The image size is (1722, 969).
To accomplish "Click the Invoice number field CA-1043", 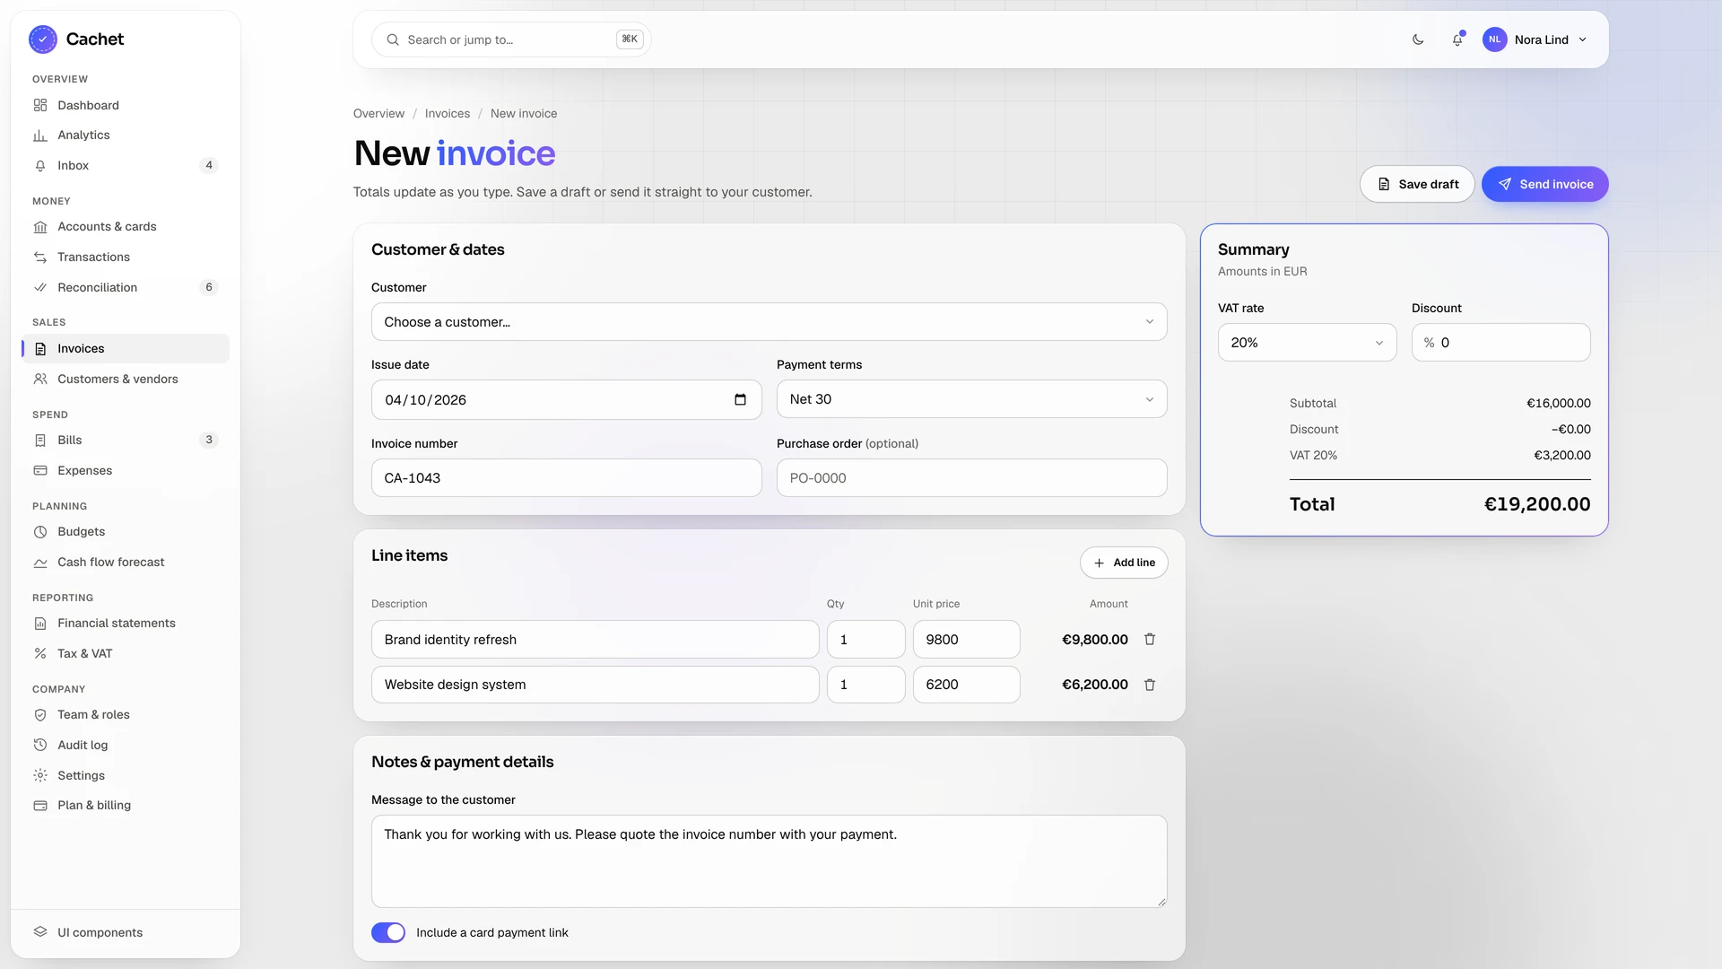I will 566,478.
